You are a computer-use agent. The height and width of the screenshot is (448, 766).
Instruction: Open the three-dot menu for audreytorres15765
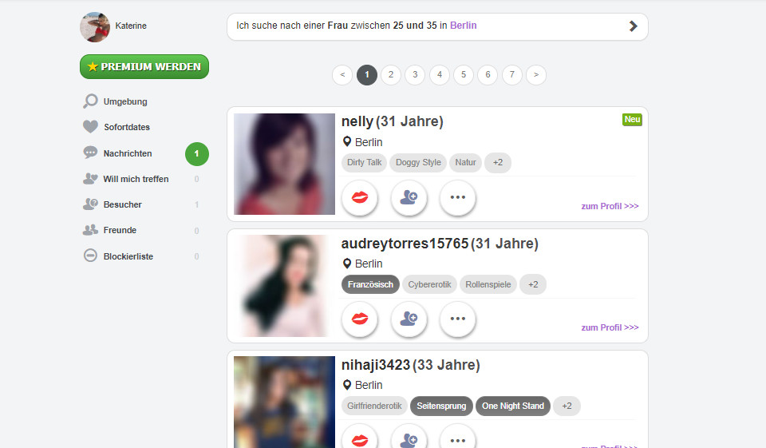(457, 319)
